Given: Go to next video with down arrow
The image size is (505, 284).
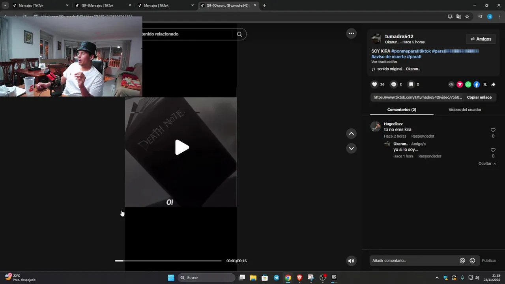Looking at the screenshot, I should coord(351,148).
